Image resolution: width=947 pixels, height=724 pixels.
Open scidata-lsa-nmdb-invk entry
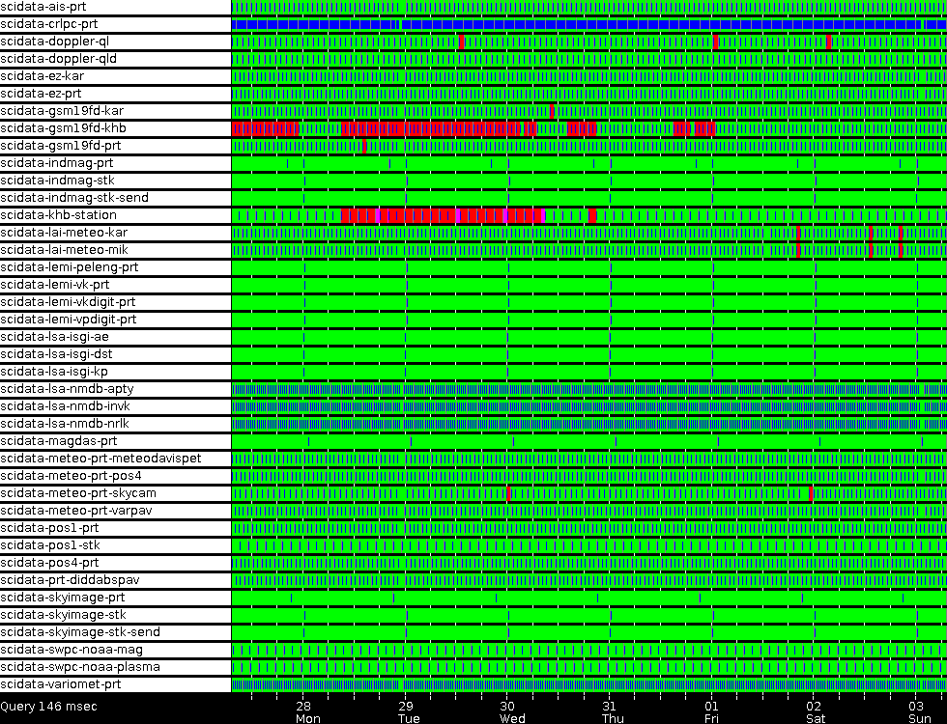(x=66, y=406)
